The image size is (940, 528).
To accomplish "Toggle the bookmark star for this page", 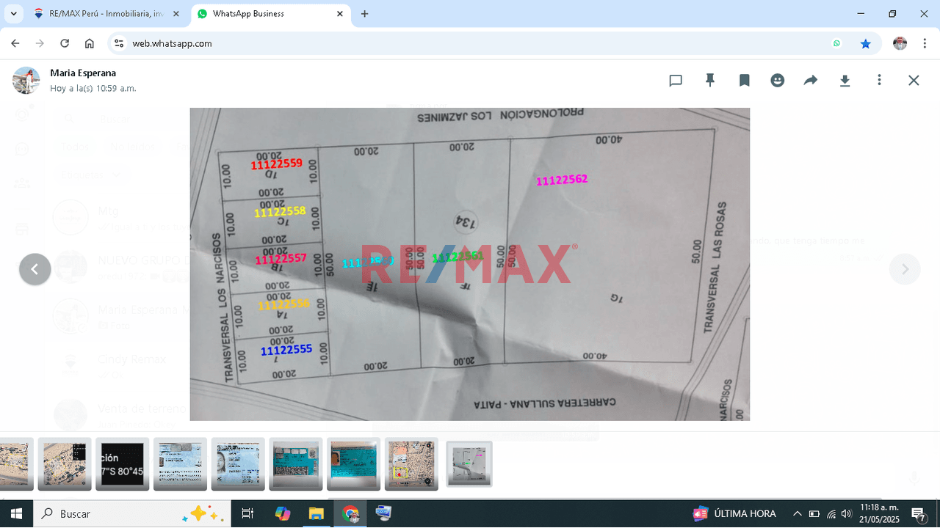I will [x=866, y=43].
